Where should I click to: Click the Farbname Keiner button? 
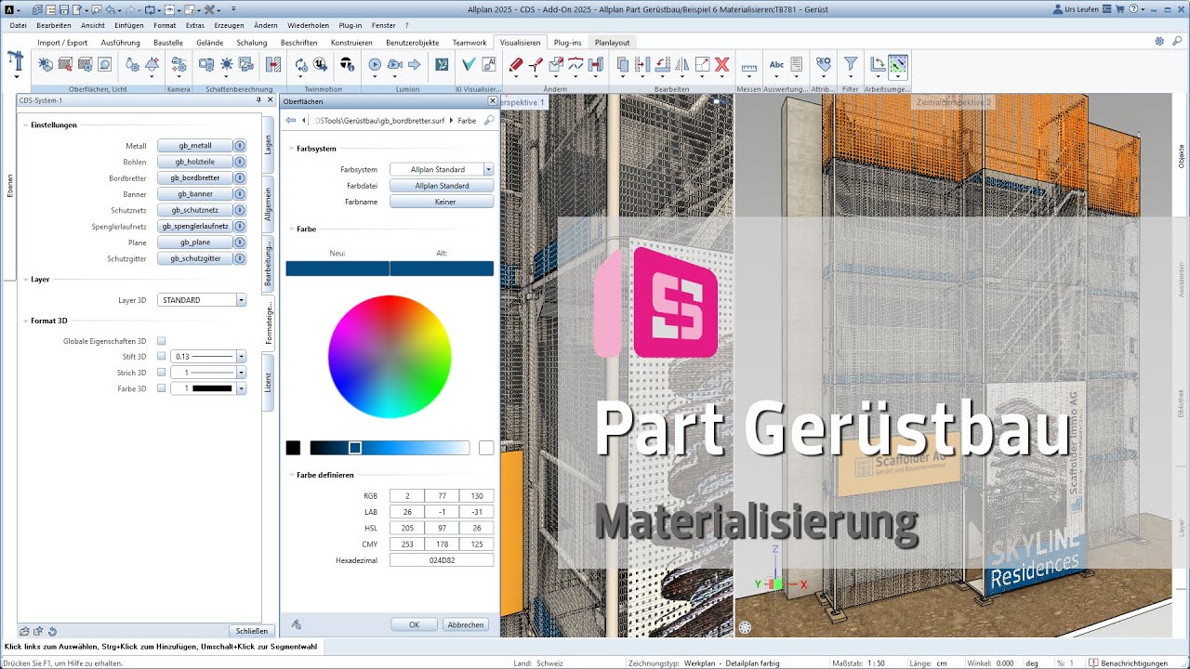pyautogui.click(x=442, y=202)
